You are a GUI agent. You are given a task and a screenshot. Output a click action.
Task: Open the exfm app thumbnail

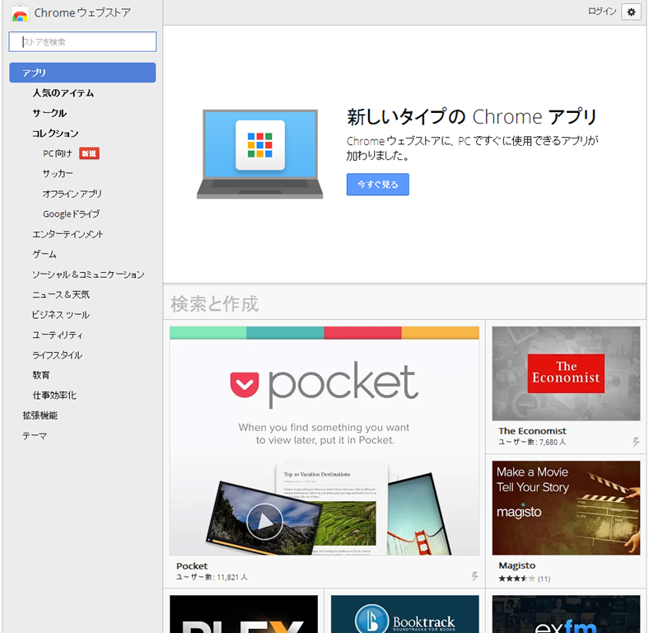click(566, 614)
